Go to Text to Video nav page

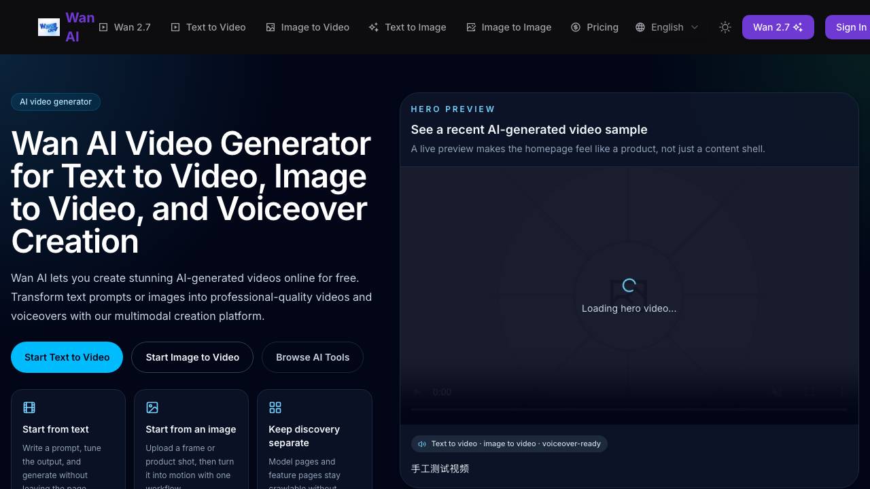(x=208, y=27)
